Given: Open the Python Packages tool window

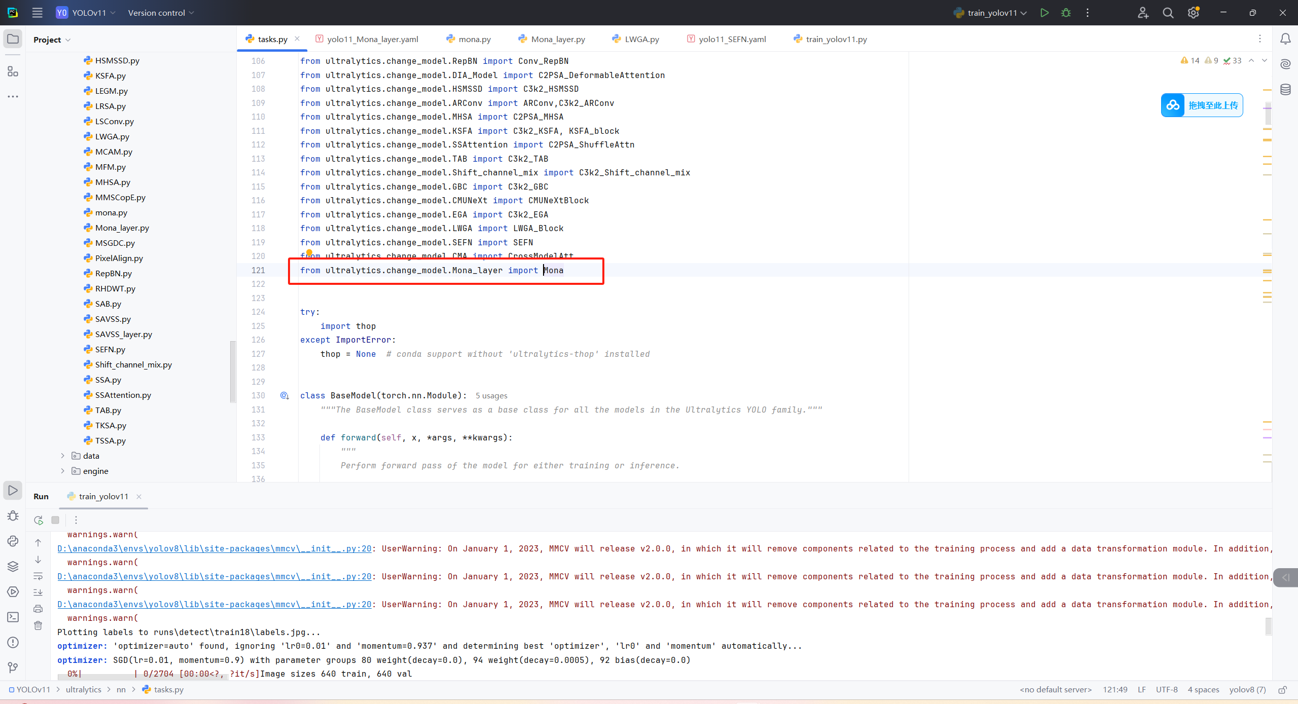Looking at the screenshot, I should pyautogui.click(x=13, y=566).
